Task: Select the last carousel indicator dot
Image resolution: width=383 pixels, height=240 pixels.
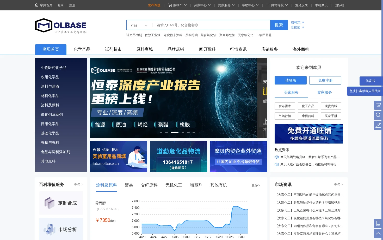Action: tap(194, 132)
